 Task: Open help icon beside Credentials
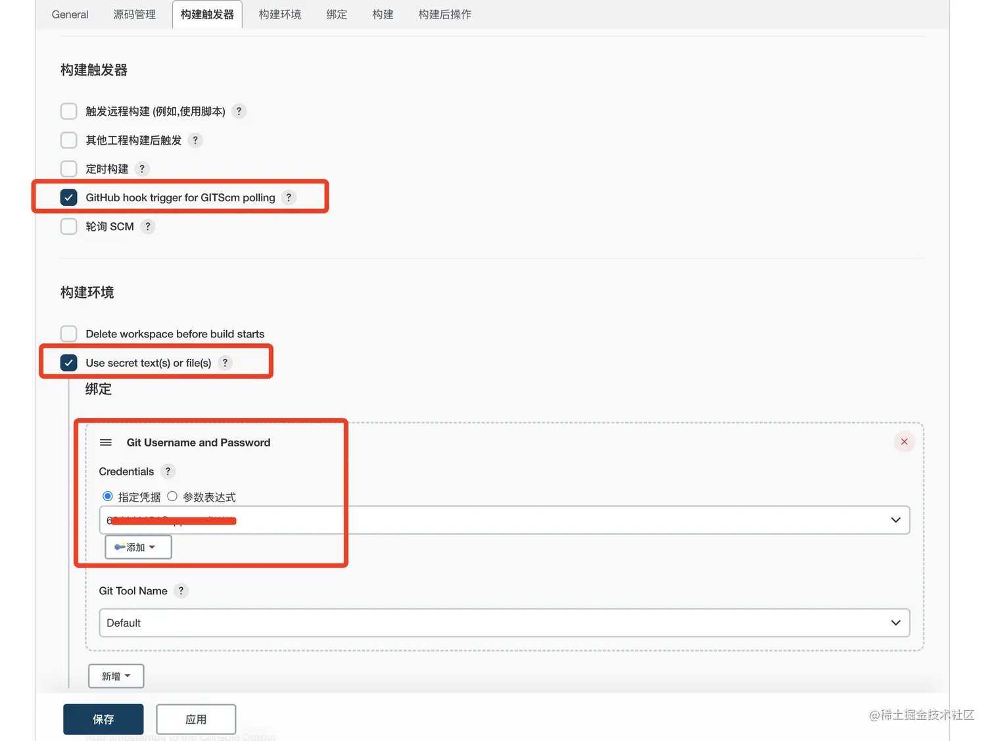tap(168, 471)
